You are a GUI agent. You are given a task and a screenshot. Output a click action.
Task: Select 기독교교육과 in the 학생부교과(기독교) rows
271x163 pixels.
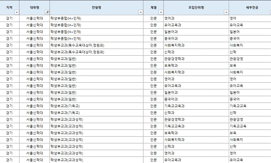coord(174,106)
